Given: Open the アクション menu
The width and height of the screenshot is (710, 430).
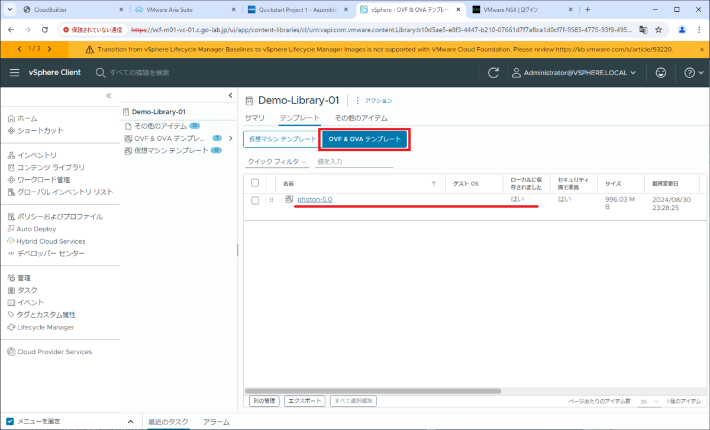Looking at the screenshot, I should tap(373, 101).
